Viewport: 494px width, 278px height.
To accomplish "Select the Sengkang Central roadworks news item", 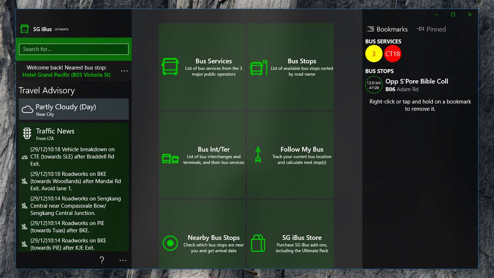I will 74,206.
